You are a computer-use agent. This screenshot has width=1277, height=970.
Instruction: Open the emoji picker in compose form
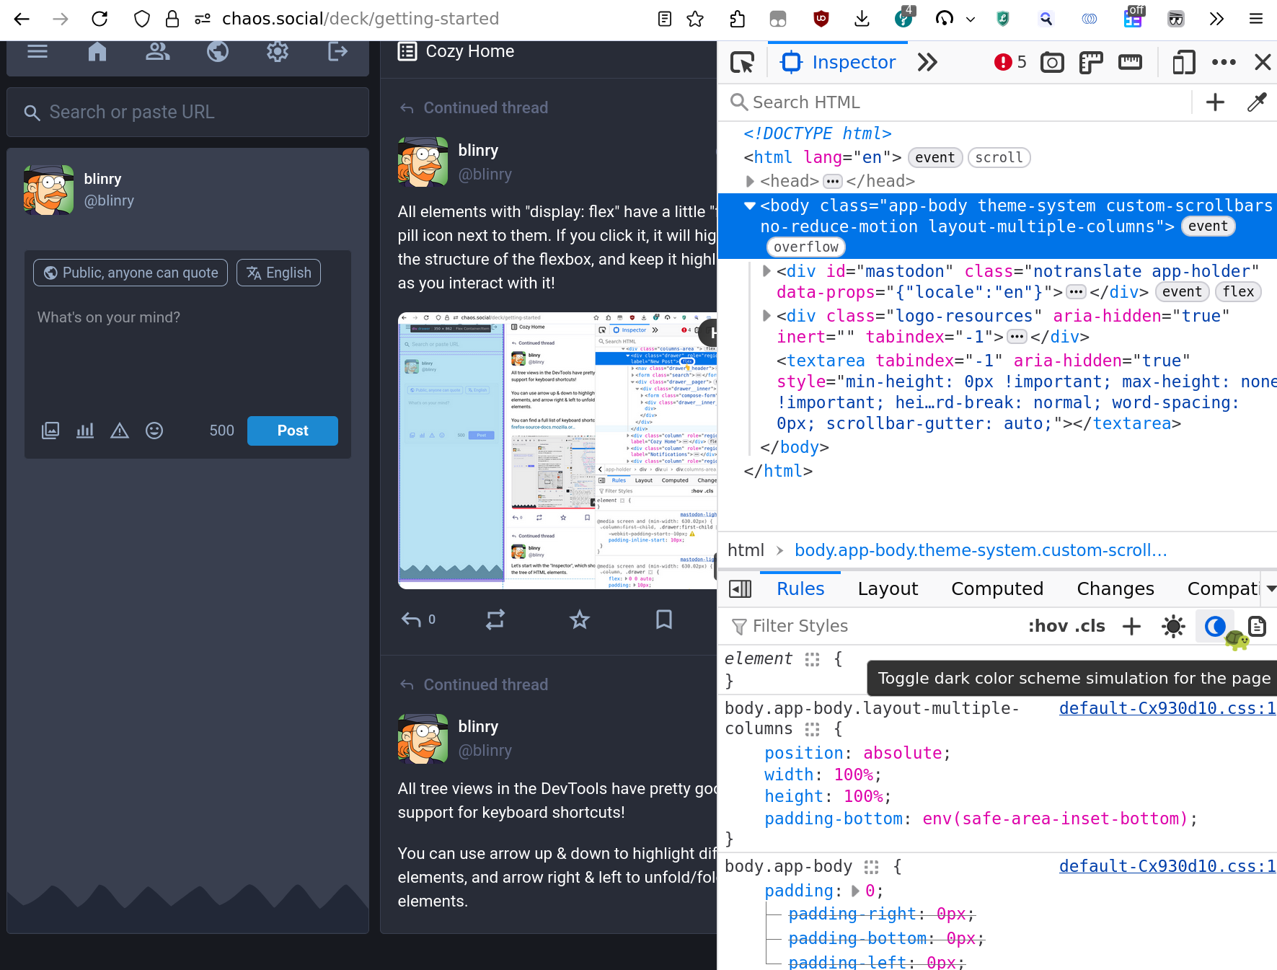click(x=154, y=430)
